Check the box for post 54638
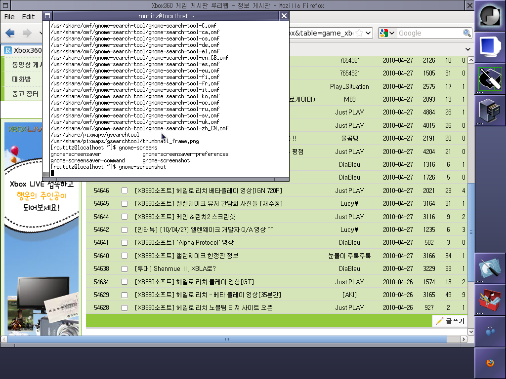Viewport: 506px width, 379px height. pos(124,269)
